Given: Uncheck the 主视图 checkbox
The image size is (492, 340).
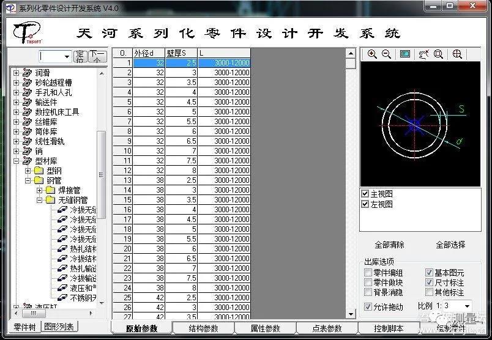Looking at the screenshot, I should 365,193.
